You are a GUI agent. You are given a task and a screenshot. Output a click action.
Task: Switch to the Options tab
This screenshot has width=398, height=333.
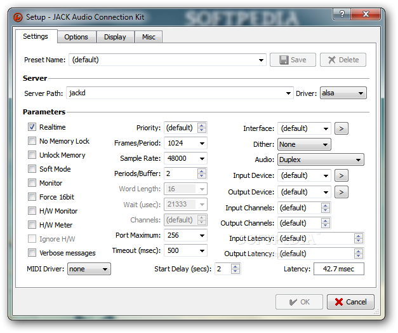click(76, 37)
